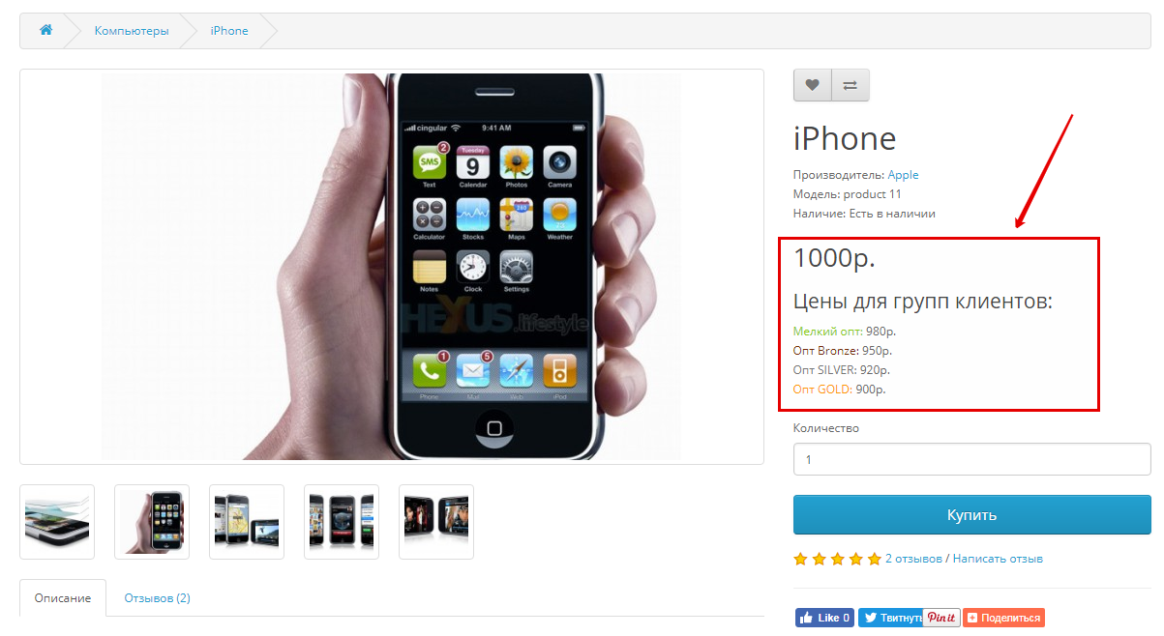Image resolution: width=1164 pixels, height=636 pixels.
Task: Click the Количество quantity input field
Action: click(x=971, y=460)
